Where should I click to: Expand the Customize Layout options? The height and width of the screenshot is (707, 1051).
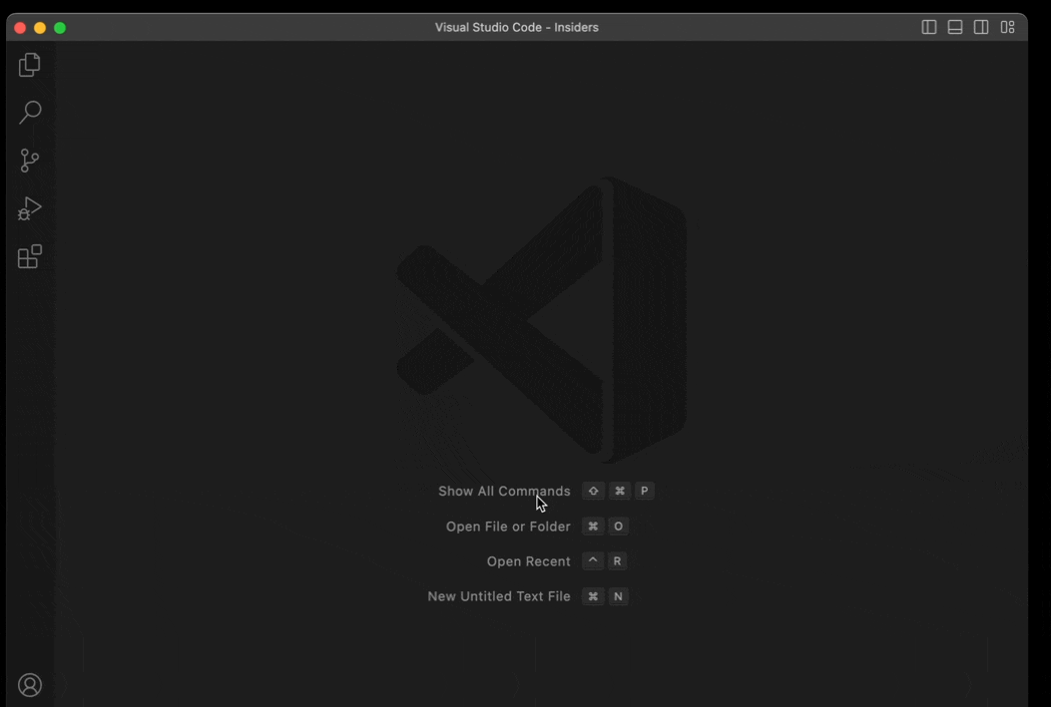pos(1007,27)
